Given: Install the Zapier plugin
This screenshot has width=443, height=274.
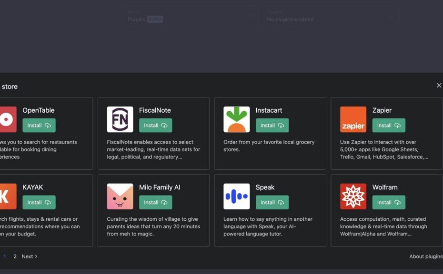Looking at the screenshot, I should 389,125.
